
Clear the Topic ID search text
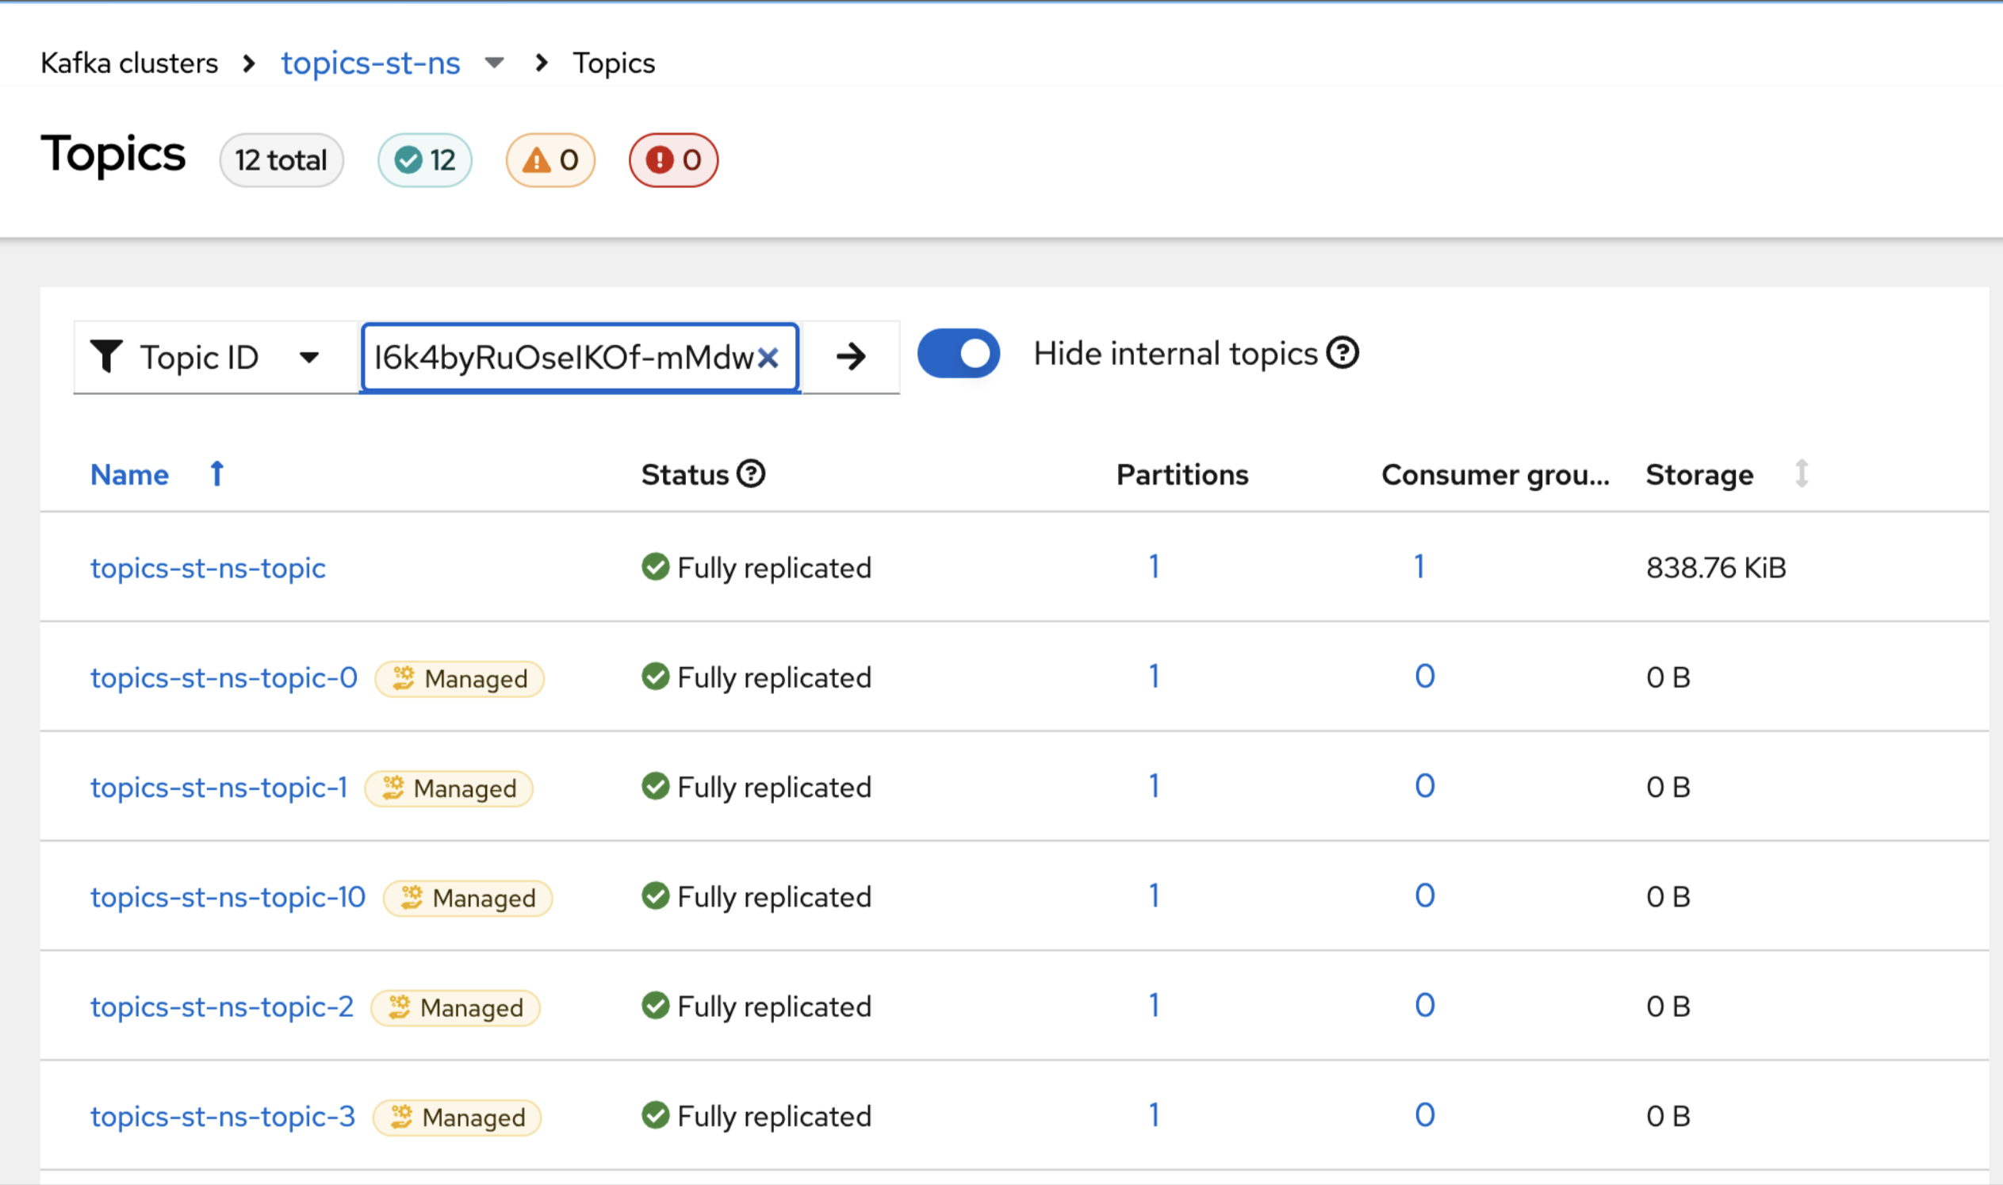tap(768, 358)
